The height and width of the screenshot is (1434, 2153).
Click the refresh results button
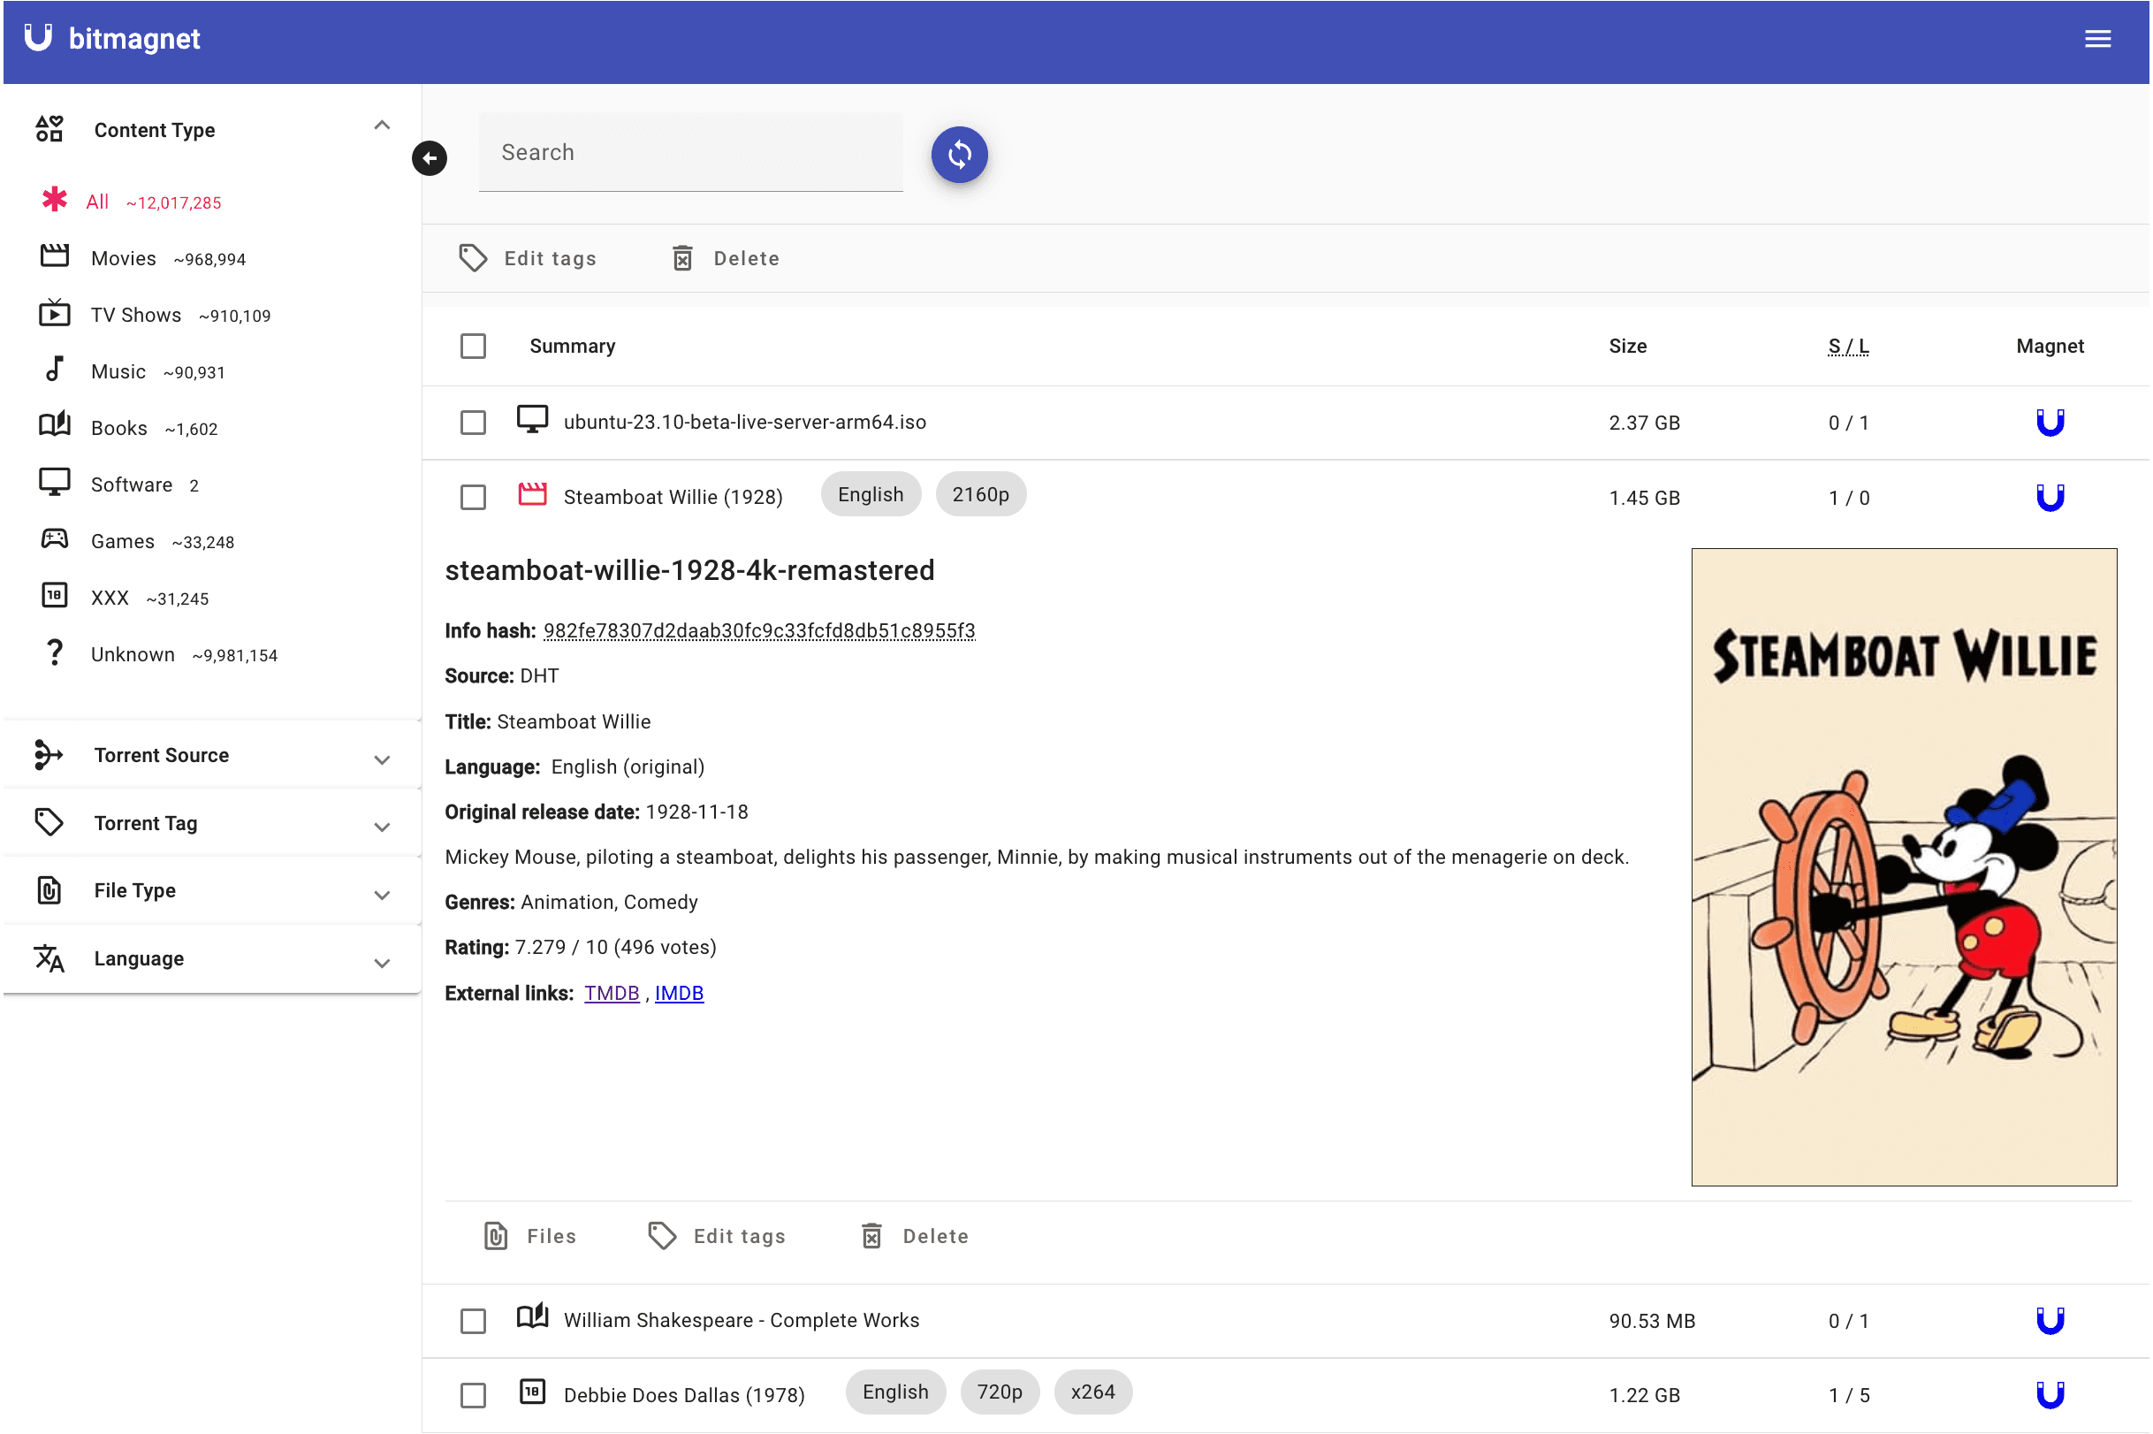click(959, 154)
